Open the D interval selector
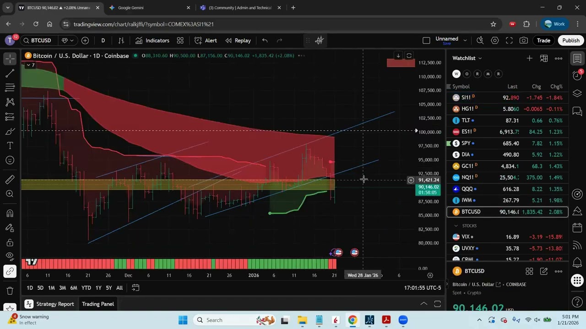The height and width of the screenshot is (329, 586). click(x=103, y=41)
